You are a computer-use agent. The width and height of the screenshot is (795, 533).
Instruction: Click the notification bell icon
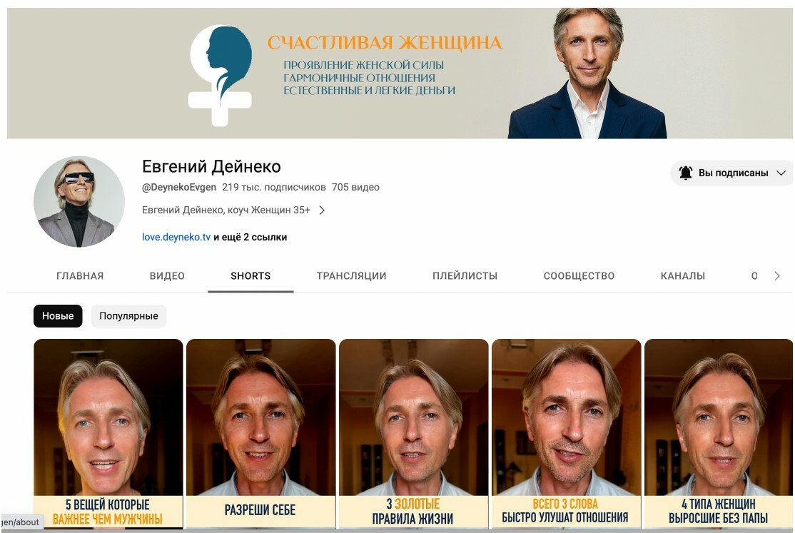(x=686, y=173)
